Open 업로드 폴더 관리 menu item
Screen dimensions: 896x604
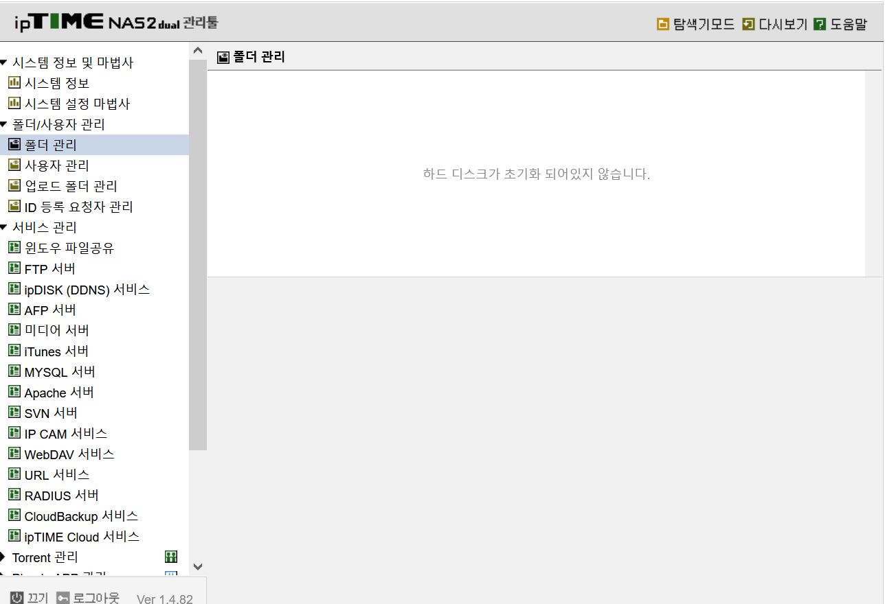[x=71, y=186]
